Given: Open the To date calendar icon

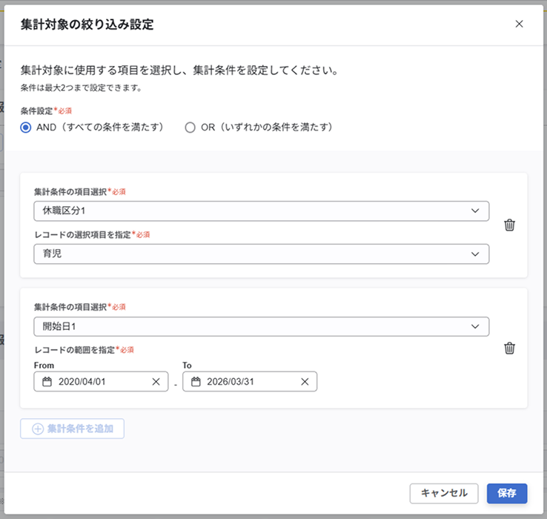Looking at the screenshot, I should tap(196, 381).
